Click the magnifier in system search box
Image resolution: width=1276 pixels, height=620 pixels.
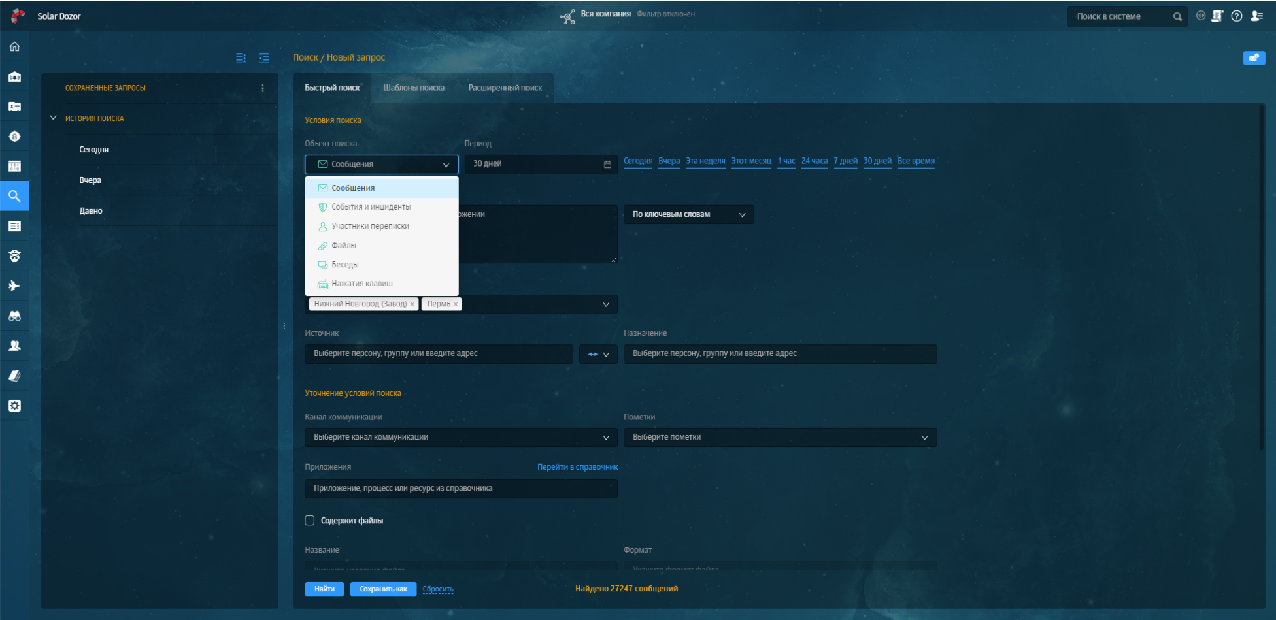[x=1177, y=17]
